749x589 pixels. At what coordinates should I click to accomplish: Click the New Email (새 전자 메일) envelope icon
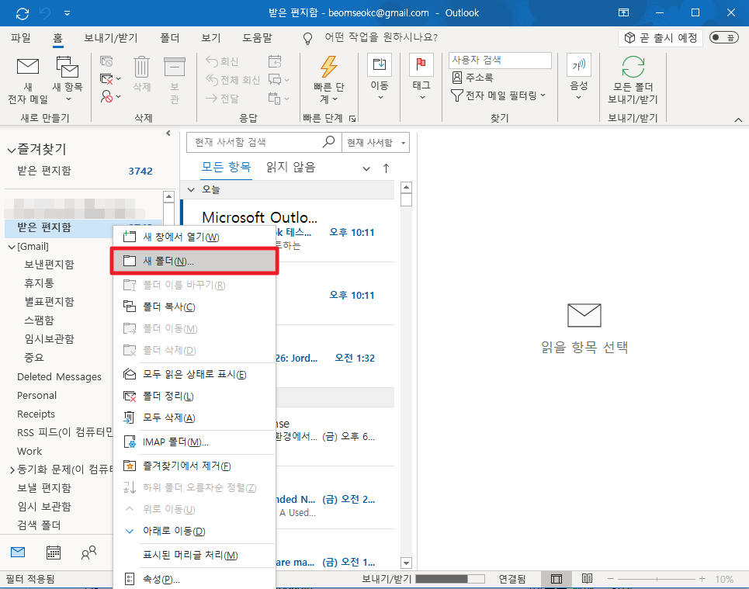point(28,67)
